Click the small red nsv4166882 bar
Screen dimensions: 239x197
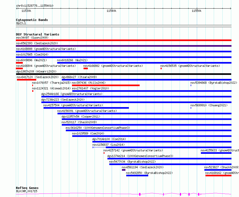(x=86, y=68)
